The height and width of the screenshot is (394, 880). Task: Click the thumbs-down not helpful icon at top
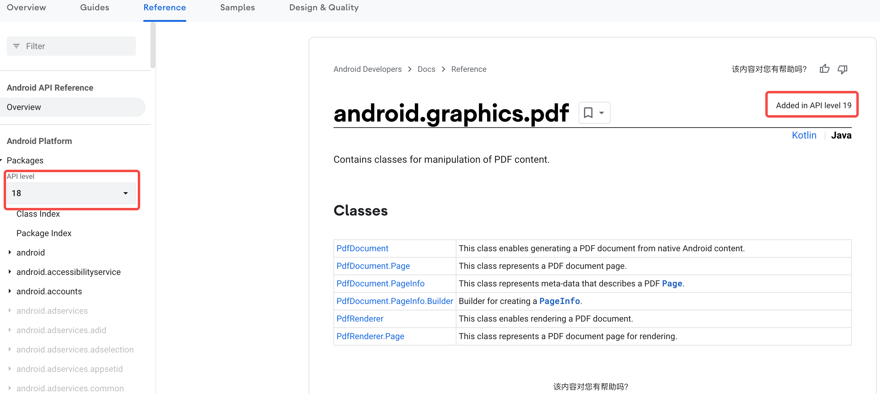pyautogui.click(x=842, y=69)
